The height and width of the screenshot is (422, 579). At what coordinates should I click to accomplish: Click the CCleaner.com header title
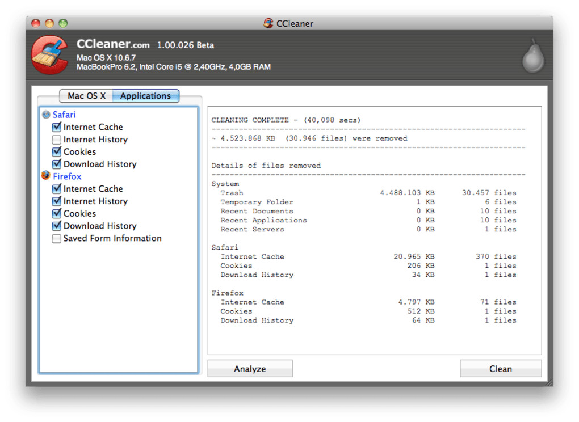pyautogui.click(x=113, y=44)
